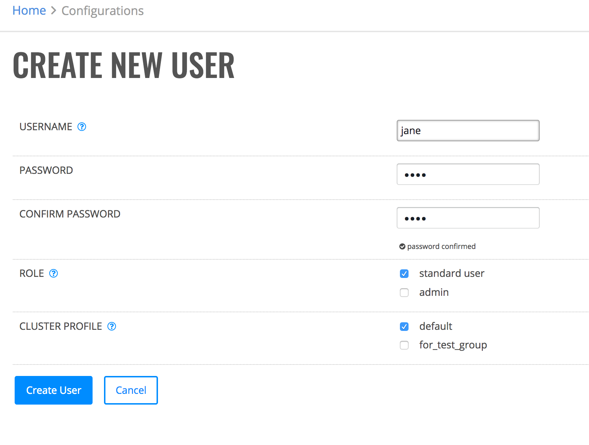Click the 'for_test_group' label text
The width and height of the screenshot is (589, 445).
[x=453, y=345]
